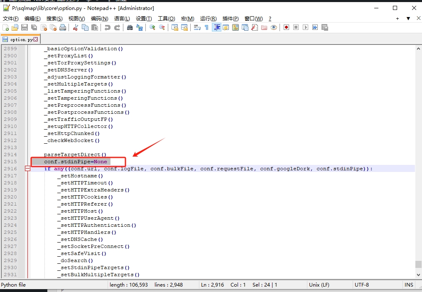Toggle show all characters pilcrow icon
Viewport: 422px width, 292px height.
pyautogui.click(x=207, y=27)
